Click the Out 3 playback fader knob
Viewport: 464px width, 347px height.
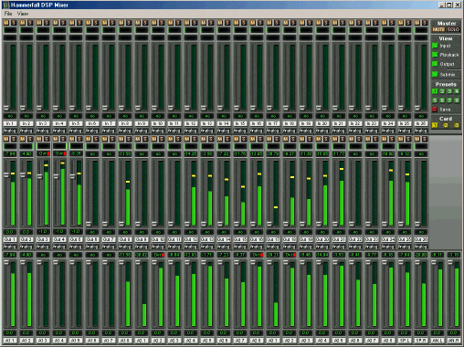(x=39, y=176)
